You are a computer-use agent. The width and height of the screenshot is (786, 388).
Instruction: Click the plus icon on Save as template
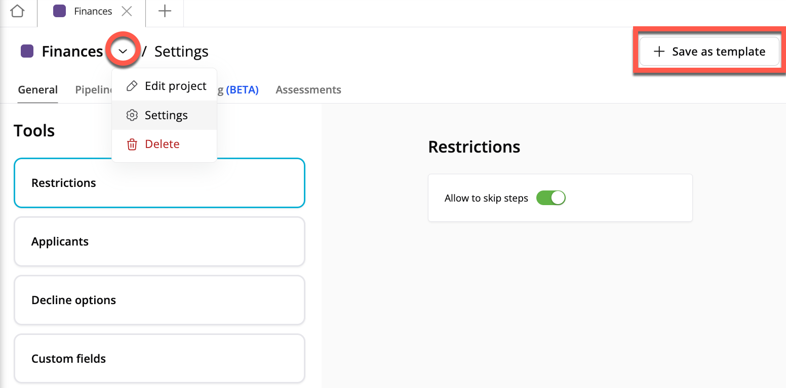pyautogui.click(x=659, y=52)
